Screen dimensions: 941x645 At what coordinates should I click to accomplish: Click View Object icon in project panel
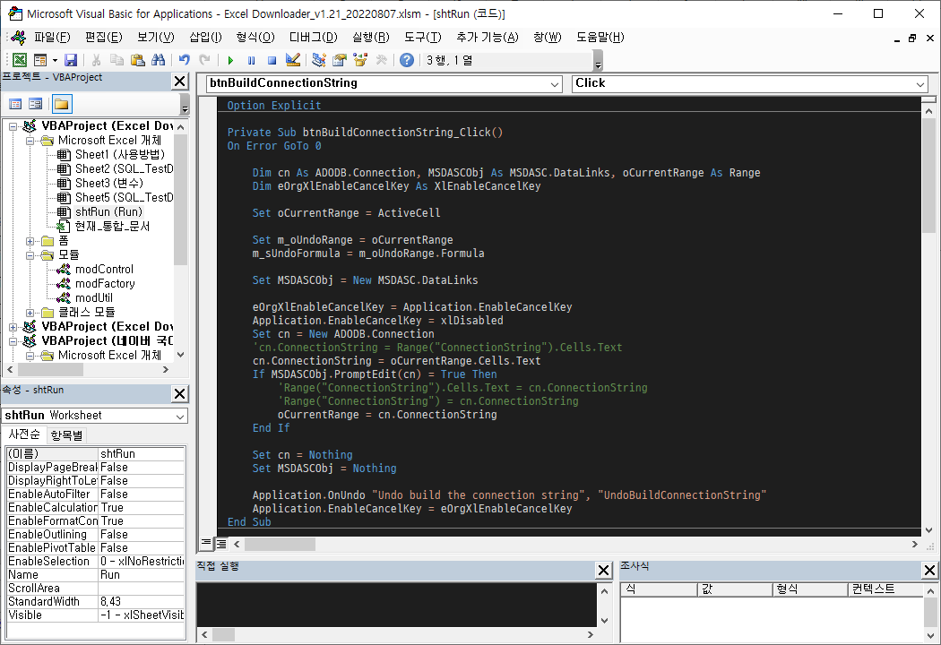pyautogui.click(x=36, y=104)
